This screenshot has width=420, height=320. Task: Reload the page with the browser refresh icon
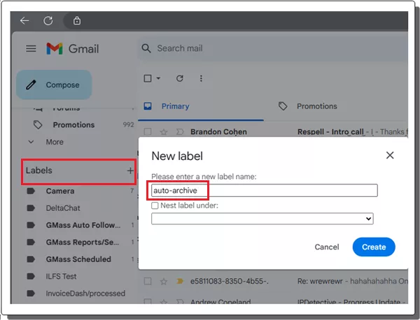click(48, 20)
